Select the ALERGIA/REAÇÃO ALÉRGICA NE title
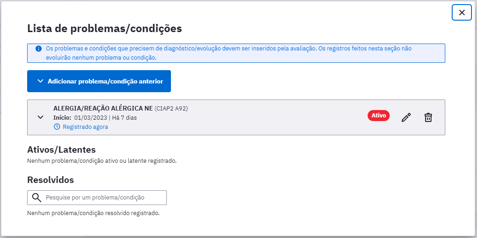477x238 pixels. 103,108
